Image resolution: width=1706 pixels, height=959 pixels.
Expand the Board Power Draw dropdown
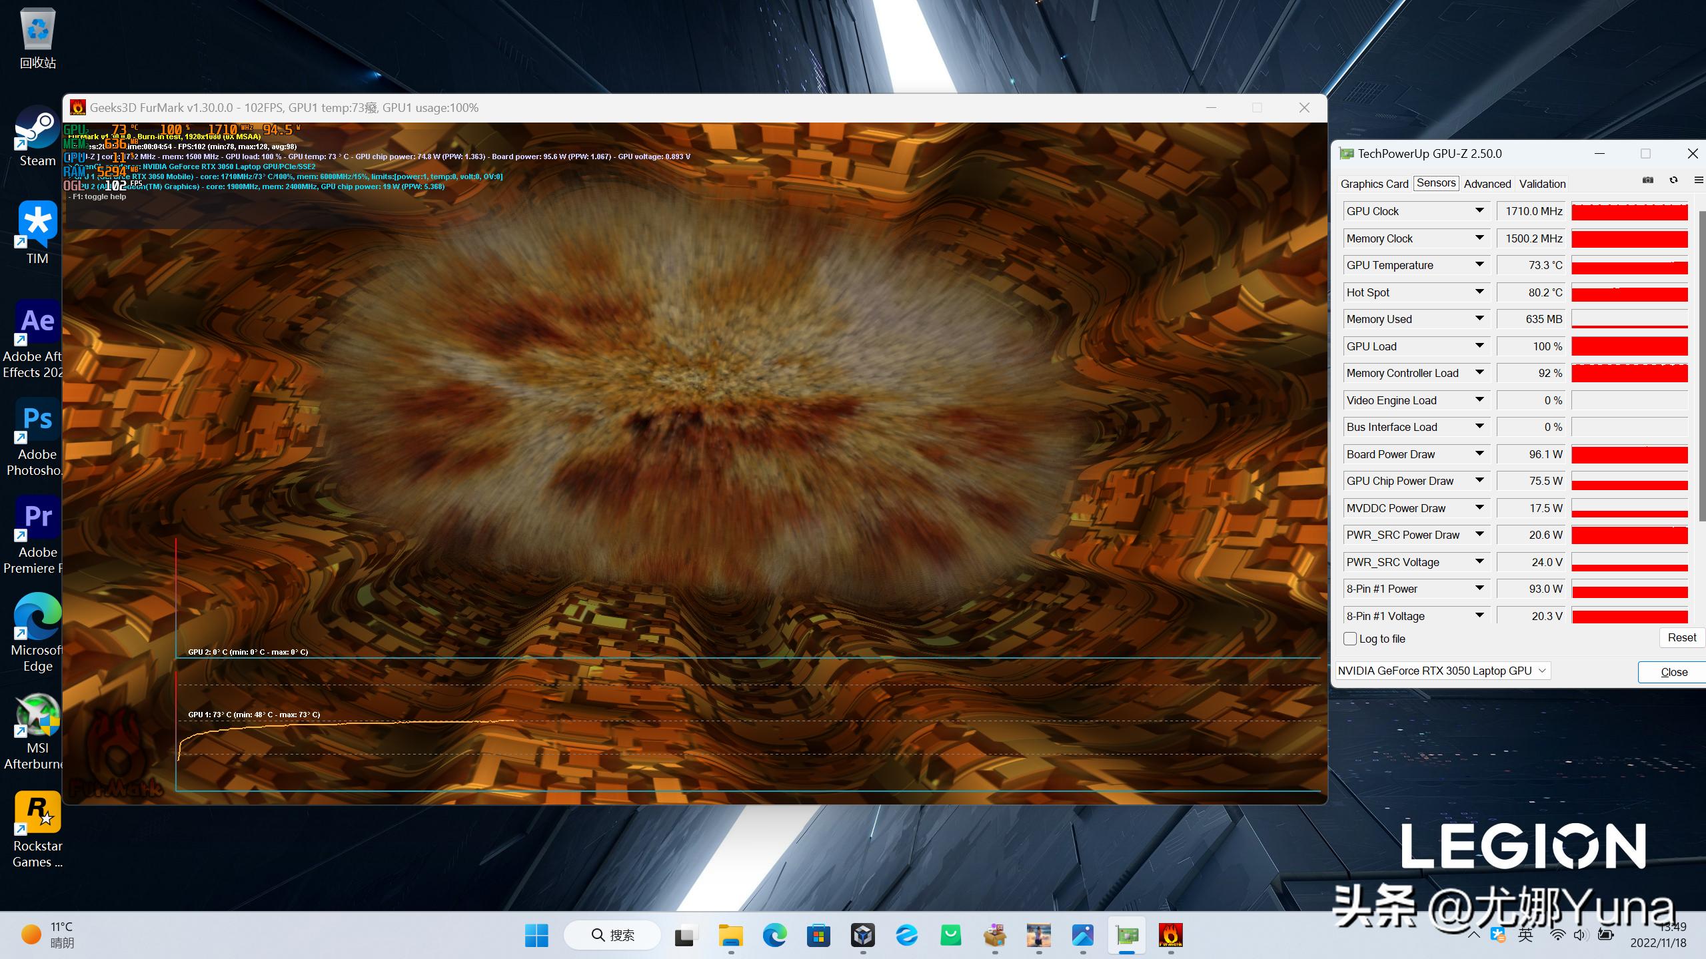[x=1479, y=454]
